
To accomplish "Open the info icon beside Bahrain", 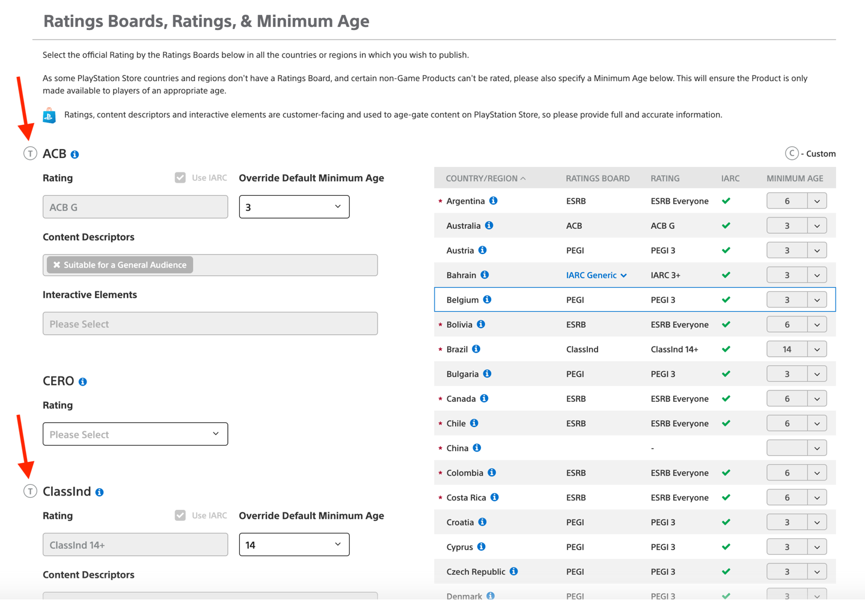I will [485, 274].
